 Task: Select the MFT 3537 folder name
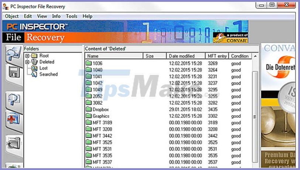click(x=102, y=162)
